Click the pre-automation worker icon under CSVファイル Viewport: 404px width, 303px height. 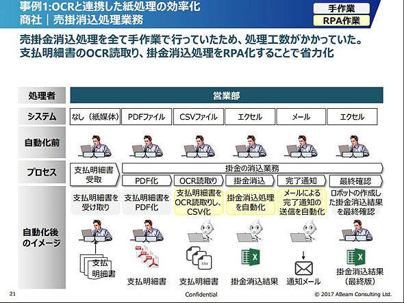point(198,146)
